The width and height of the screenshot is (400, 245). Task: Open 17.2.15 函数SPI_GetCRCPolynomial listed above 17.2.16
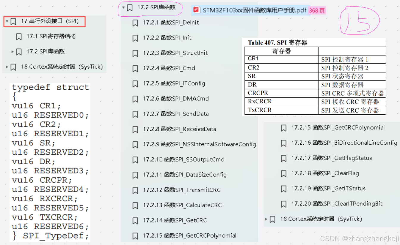(338, 128)
